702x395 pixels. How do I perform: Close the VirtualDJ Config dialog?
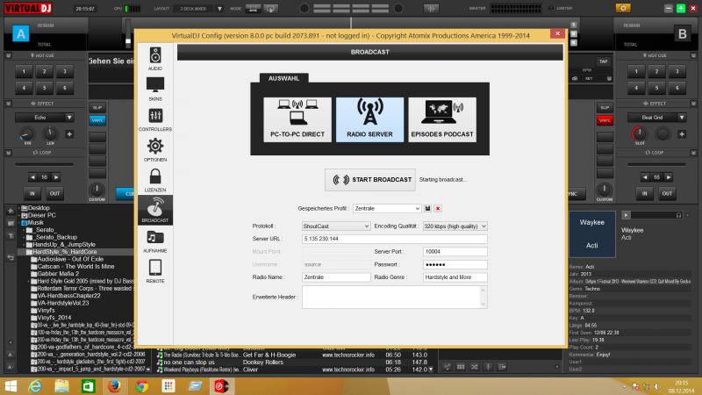coord(557,33)
